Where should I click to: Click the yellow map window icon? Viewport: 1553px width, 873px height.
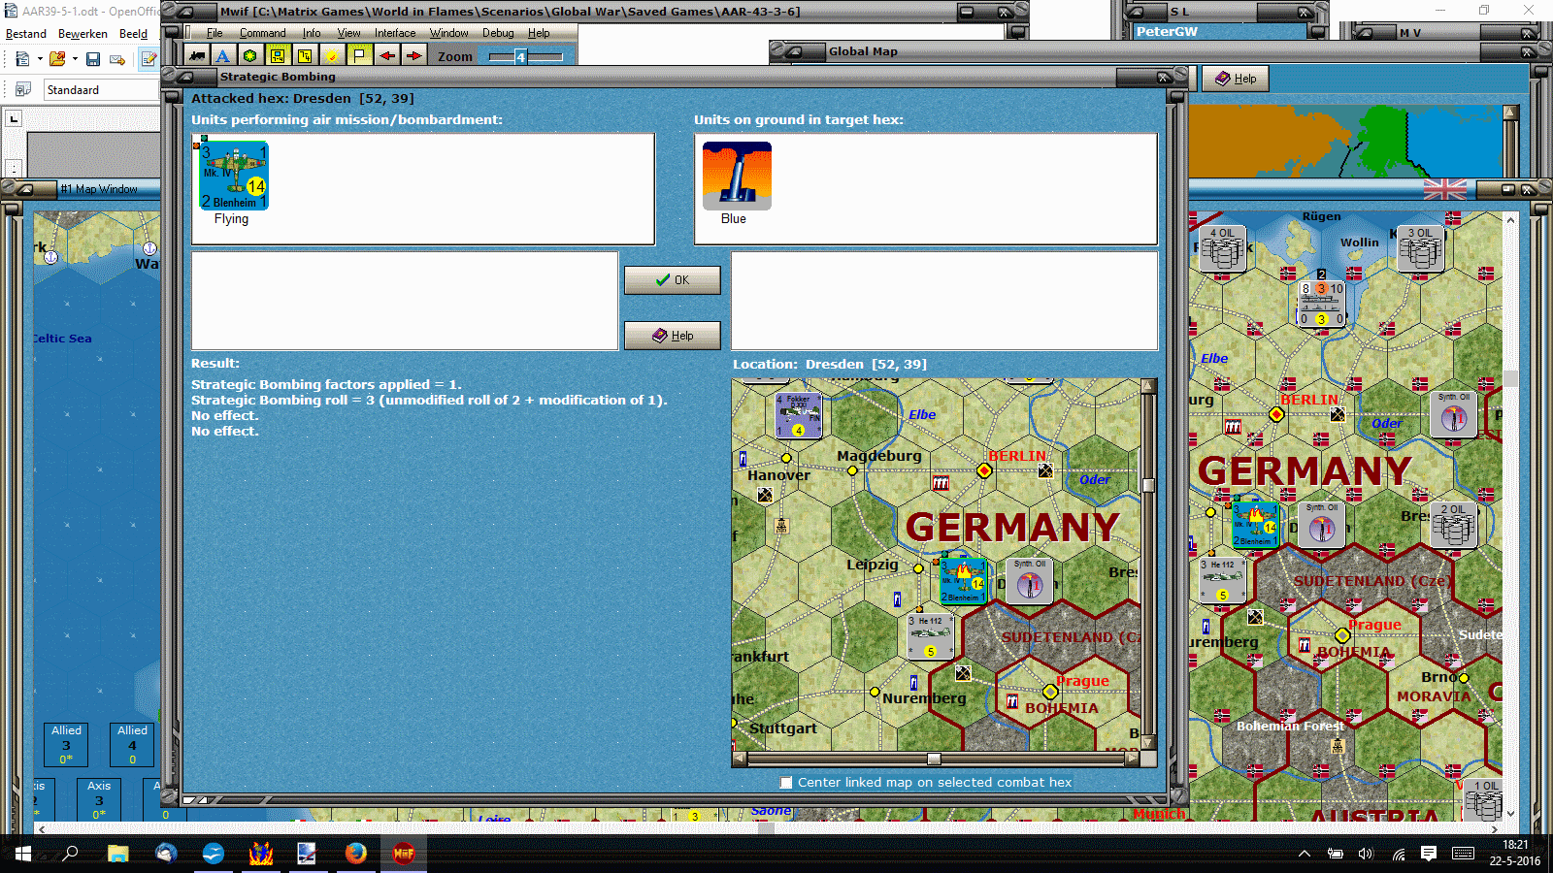pyautogui.click(x=278, y=56)
